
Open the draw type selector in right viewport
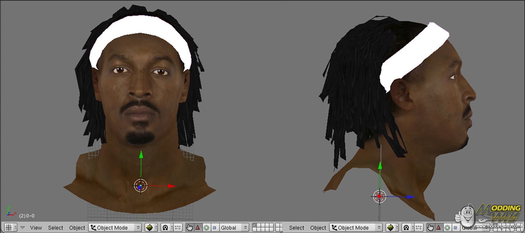pyautogui.click(x=391, y=228)
